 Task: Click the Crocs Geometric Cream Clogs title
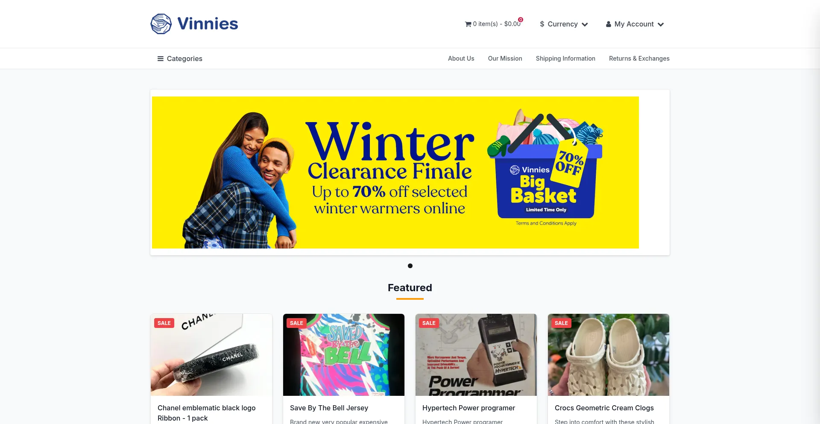[x=604, y=408]
